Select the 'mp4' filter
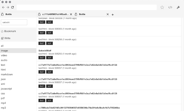The width and height of the screenshot is (184, 111). tap(18, 103)
